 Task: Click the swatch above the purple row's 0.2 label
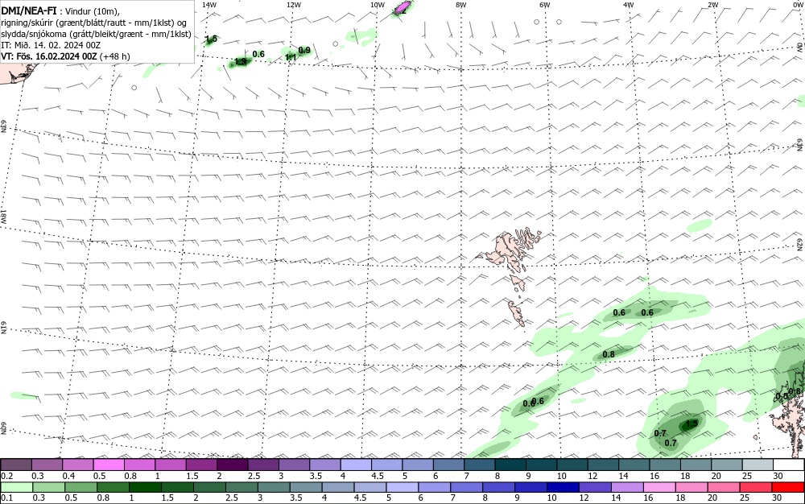(x=16, y=465)
